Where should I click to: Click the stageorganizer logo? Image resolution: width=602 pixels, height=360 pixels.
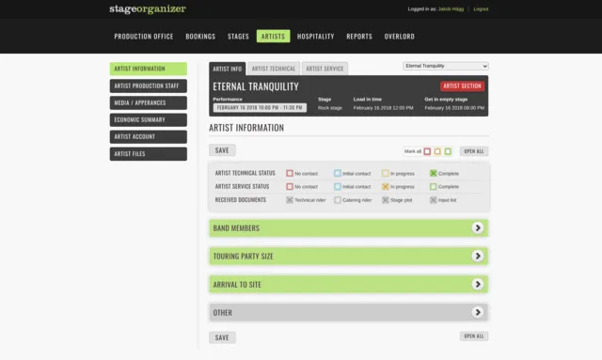pyautogui.click(x=148, y=8)
